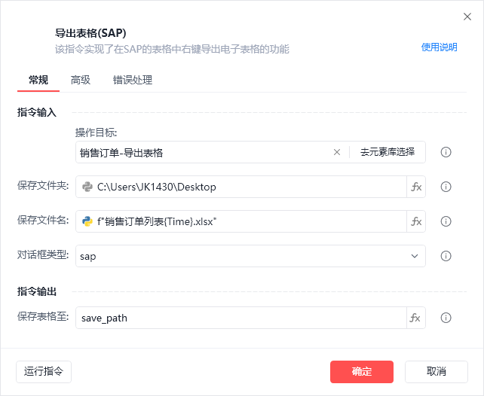This screenshot has width=484, height=396.
Task: Expand the dialog type dropdown showing sap
Action: [415, 256]
